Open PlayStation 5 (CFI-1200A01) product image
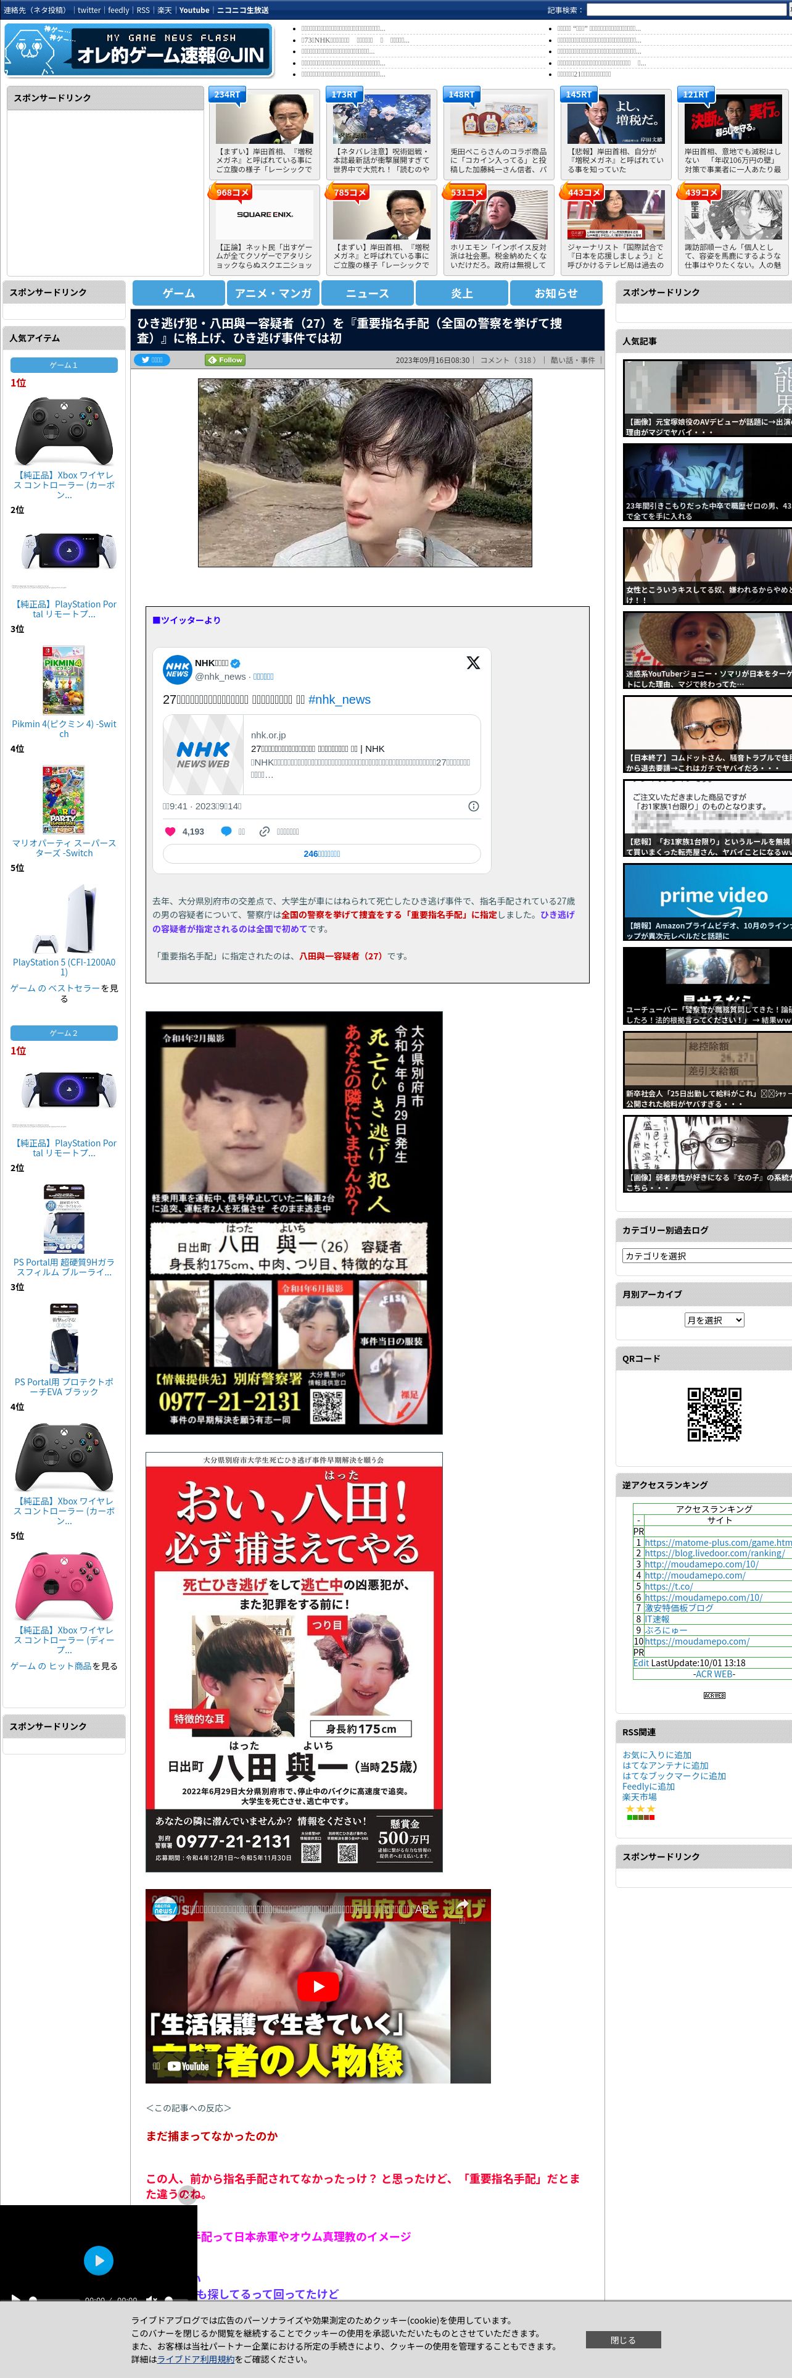This screenshot has height=2378, width=792. point(64,919)
